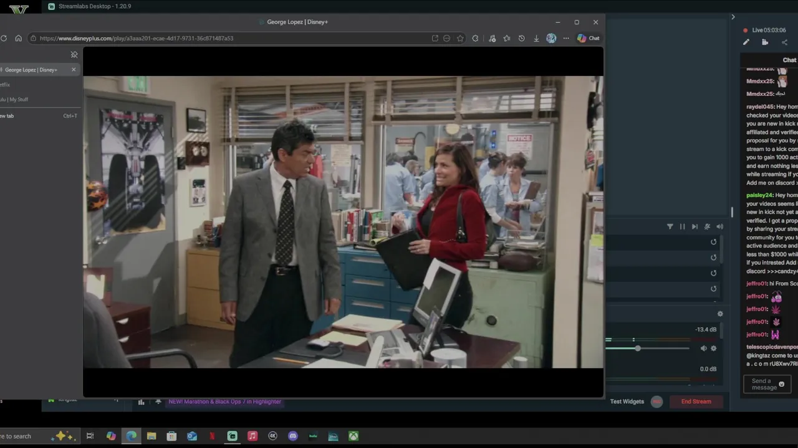The height and width of the screenshot is (448, 798).
Task: Open Outlook from the taskbar
Action: click(192, 436)
